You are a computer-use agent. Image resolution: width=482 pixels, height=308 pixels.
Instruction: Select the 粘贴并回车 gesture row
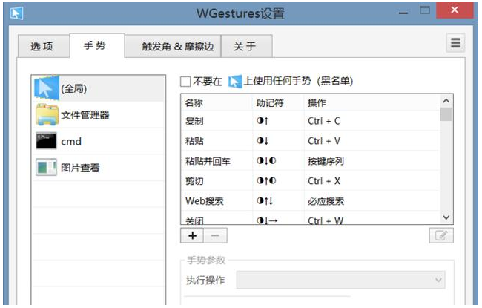click(311, 160)
